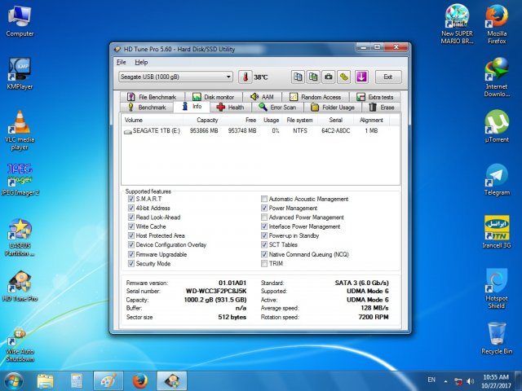The height and width of the screenshot is (391, 522).
Task: Click the camera screenshot icon in toolbar
Action: coord(328,77)
